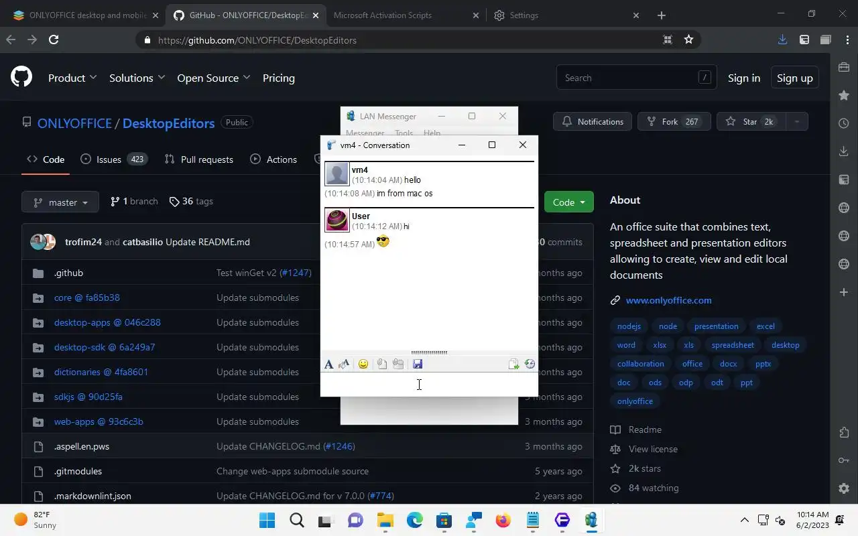Click the sidebar plus add panel icon
858x536 pixels.
[x=844, y=292]
